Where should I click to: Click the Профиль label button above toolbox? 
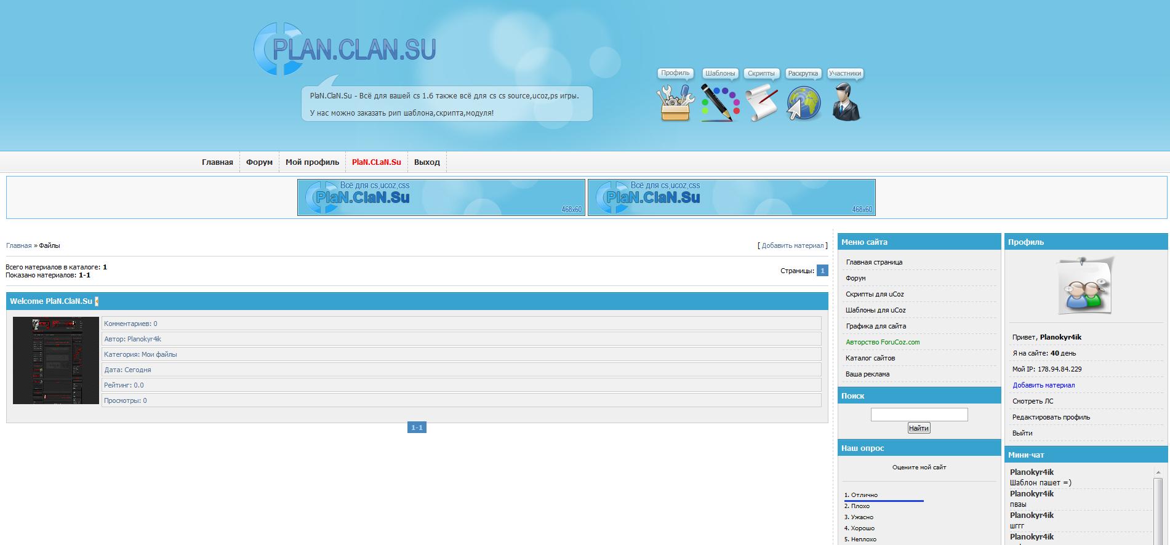pos(675,73)
